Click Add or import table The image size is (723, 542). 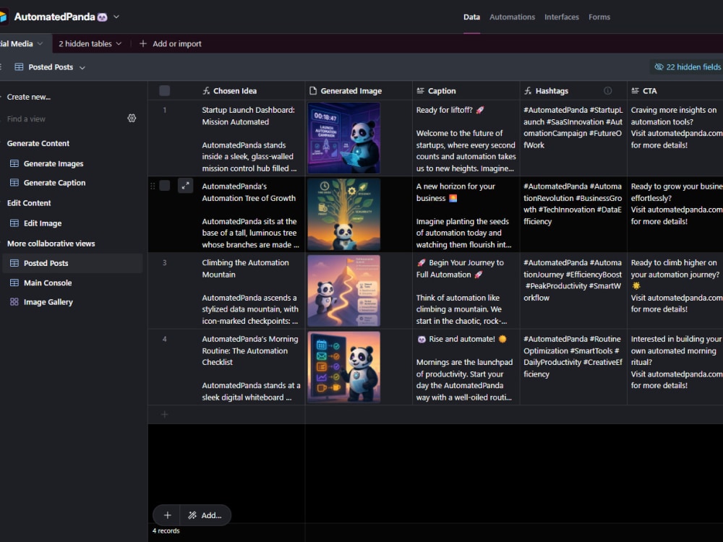[x=170, y=44]
